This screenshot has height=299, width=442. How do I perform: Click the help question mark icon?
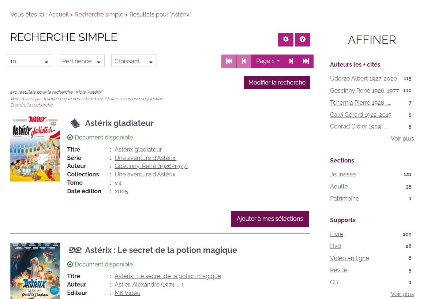click(x=303, y=40)
